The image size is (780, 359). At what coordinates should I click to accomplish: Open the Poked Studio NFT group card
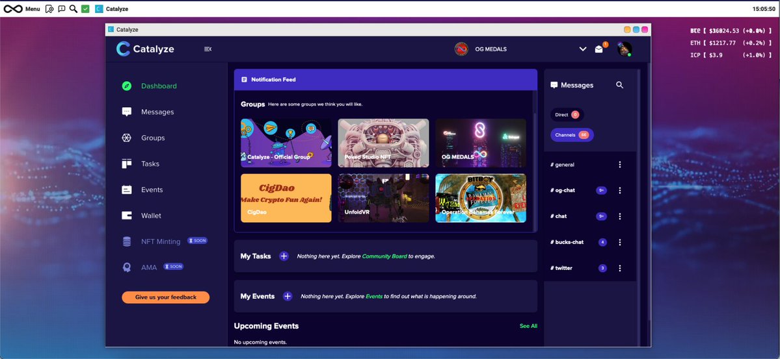click(384, 143)
